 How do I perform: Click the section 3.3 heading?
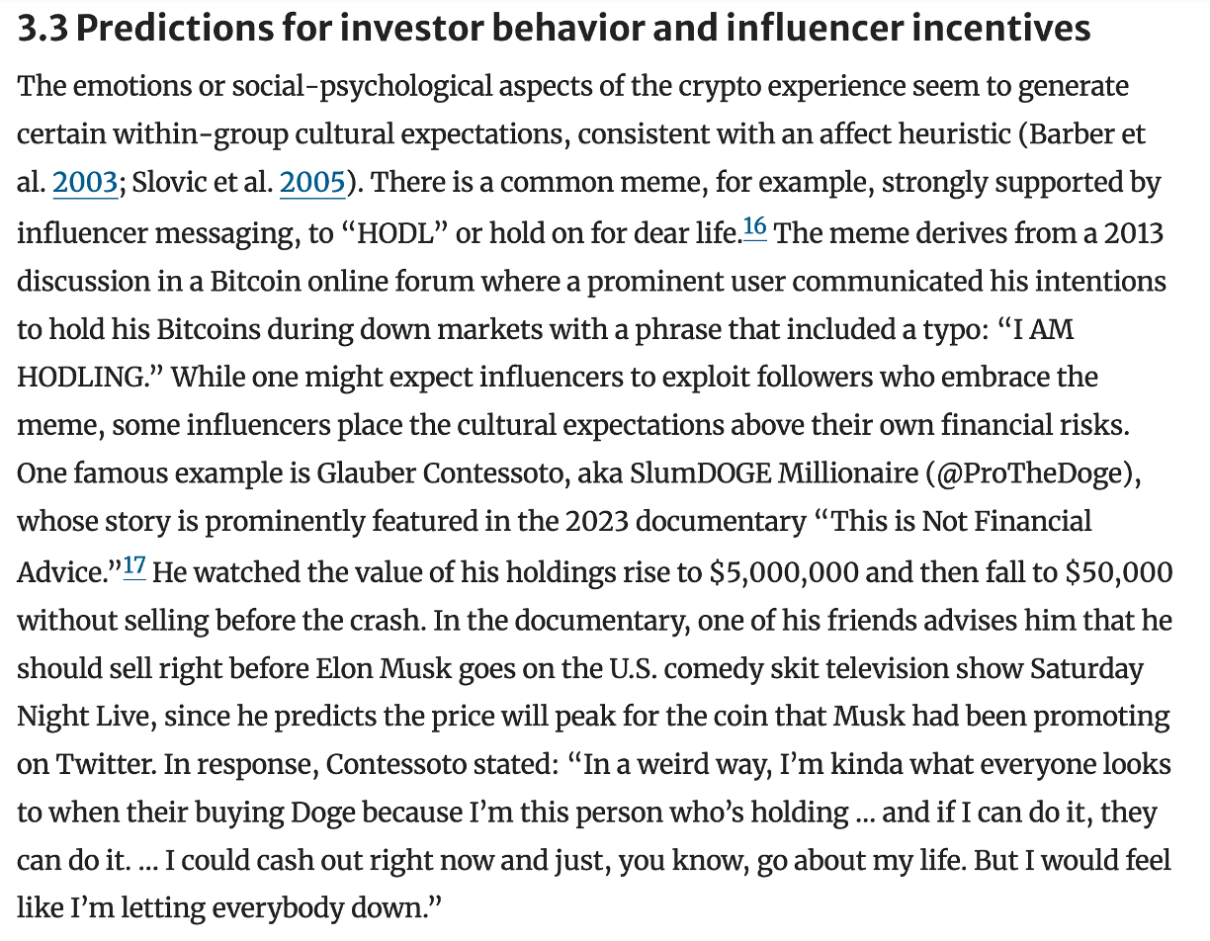pos(554,30)
